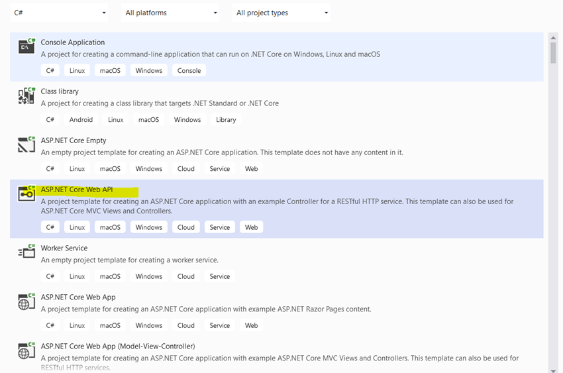This screenshot has width=563, height=373.
Task: Click the scrollbar down arrow of template list
Action: click(553, 370)
